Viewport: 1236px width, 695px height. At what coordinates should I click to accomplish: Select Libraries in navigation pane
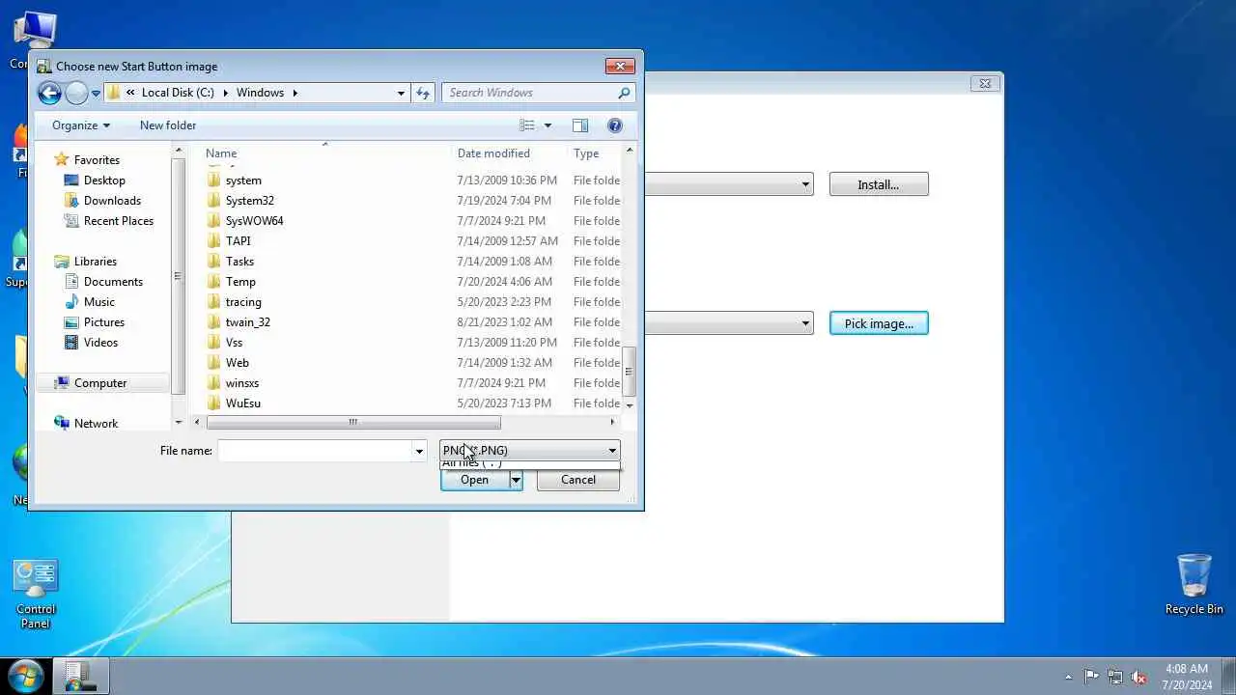[x=95, y=262]
